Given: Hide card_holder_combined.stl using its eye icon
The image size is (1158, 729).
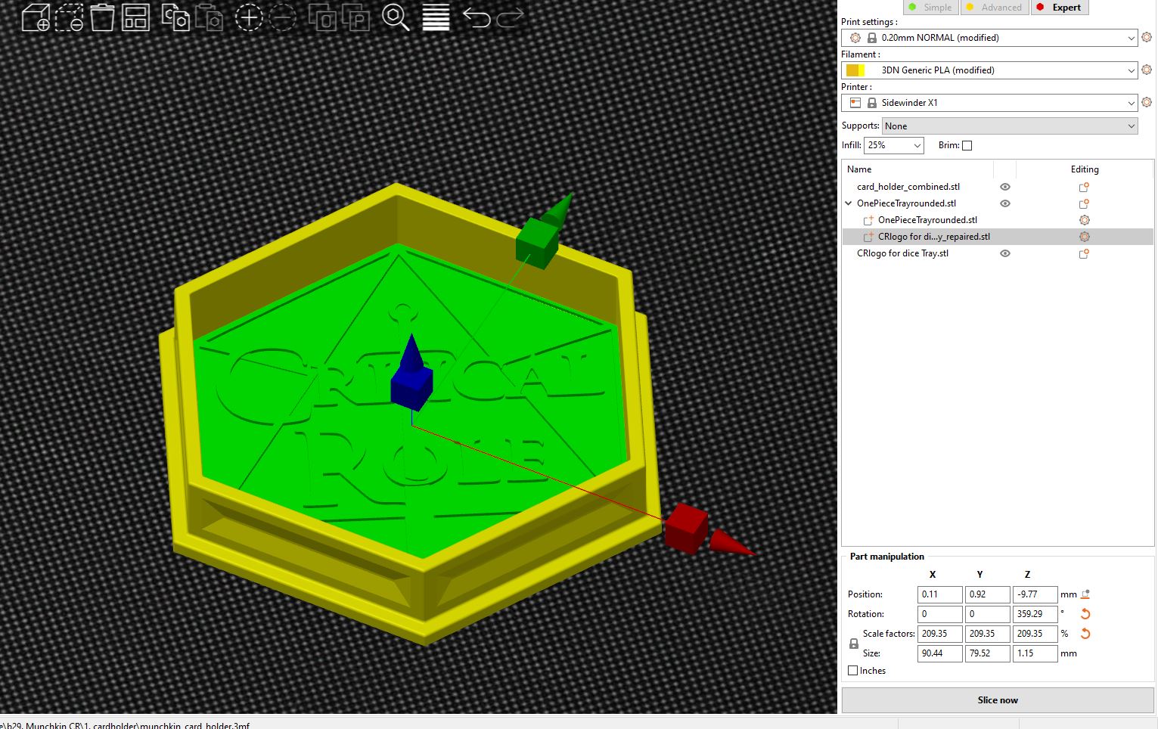Looking at the screenshot, I should (x=1005, y=187).
